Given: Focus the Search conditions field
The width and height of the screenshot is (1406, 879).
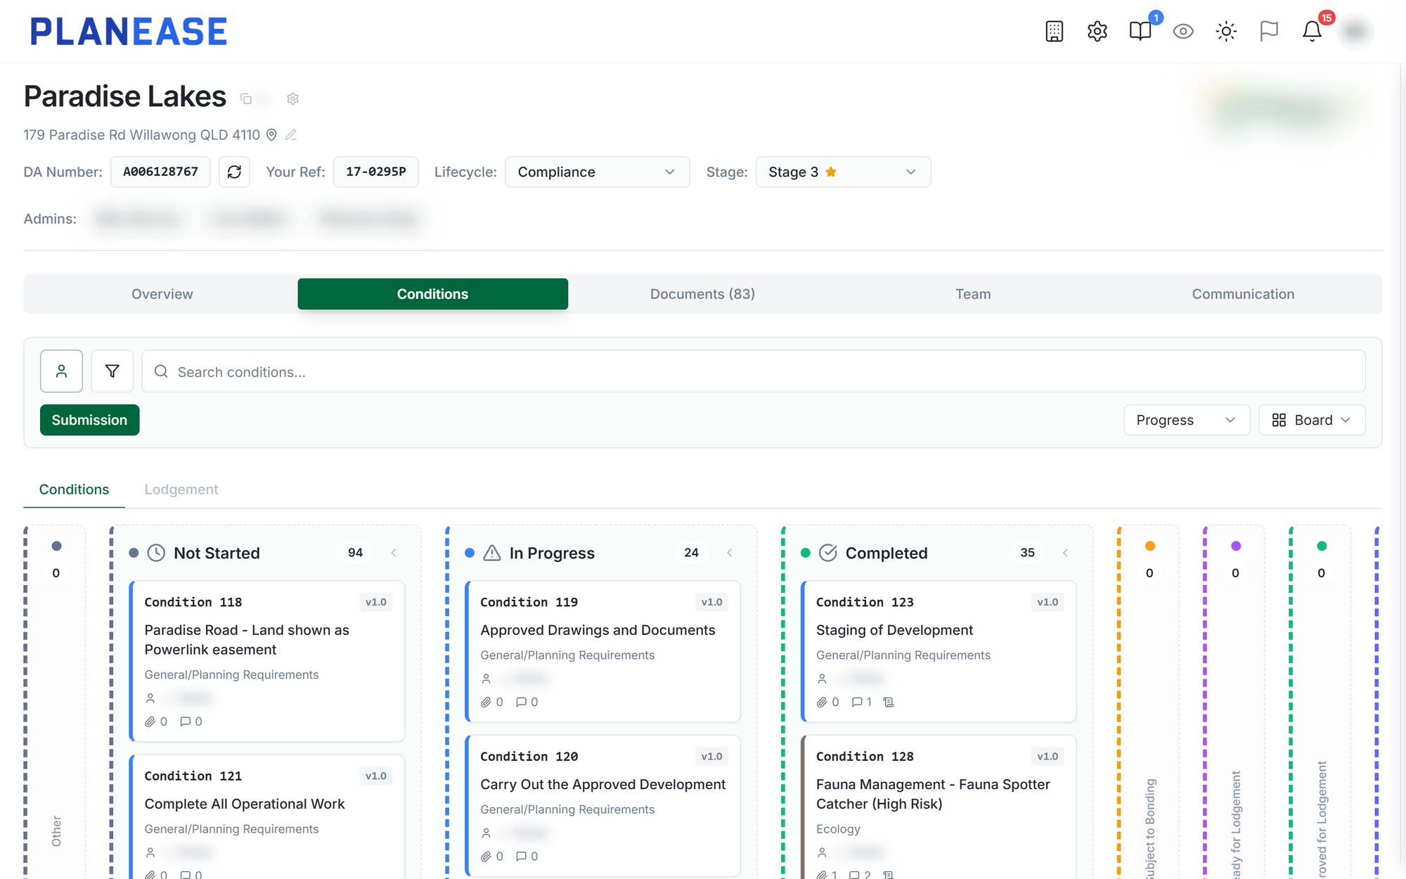Looking at the screenshot, I should pyautogui.click(x=753, y=371).
